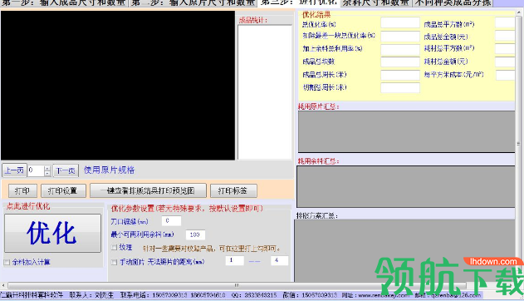Check the 手动留片 checkbox
Screen dimensions: 524x301
(x=115, y=262)
